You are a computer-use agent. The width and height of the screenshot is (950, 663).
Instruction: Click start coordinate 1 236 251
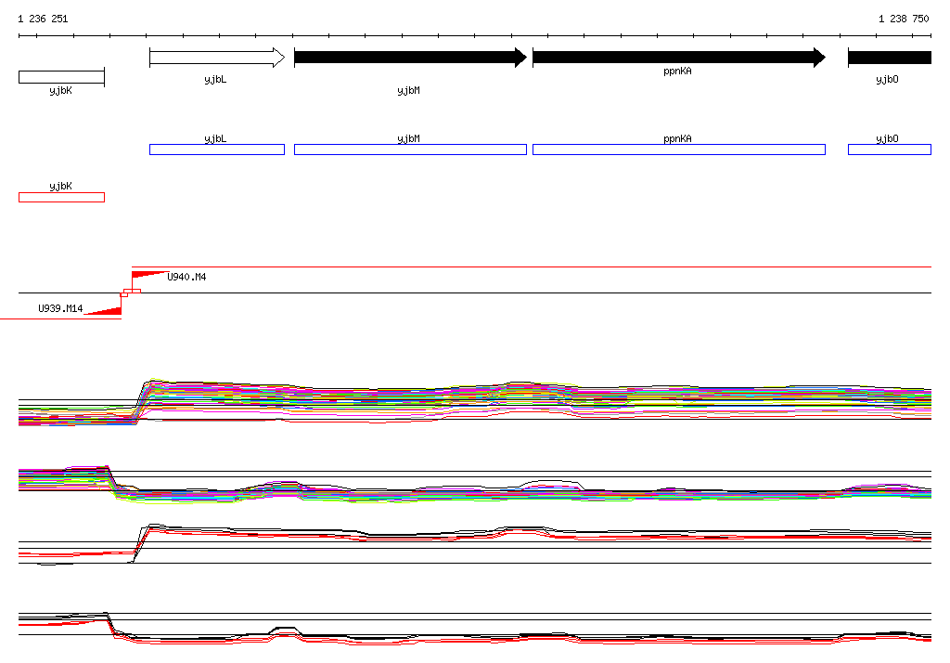[x=43, y=19]
